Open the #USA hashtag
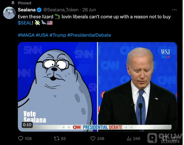 [x=42, y=35]
